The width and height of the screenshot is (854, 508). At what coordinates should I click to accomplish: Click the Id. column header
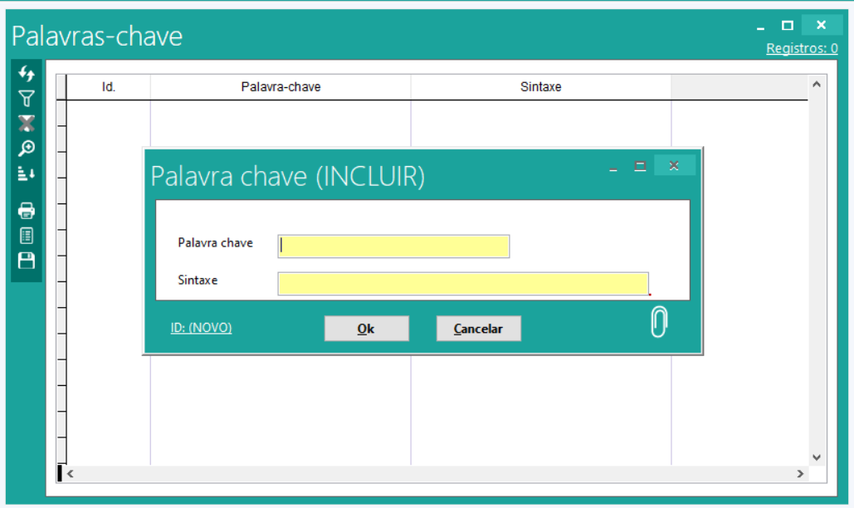(x=109, y=87)
